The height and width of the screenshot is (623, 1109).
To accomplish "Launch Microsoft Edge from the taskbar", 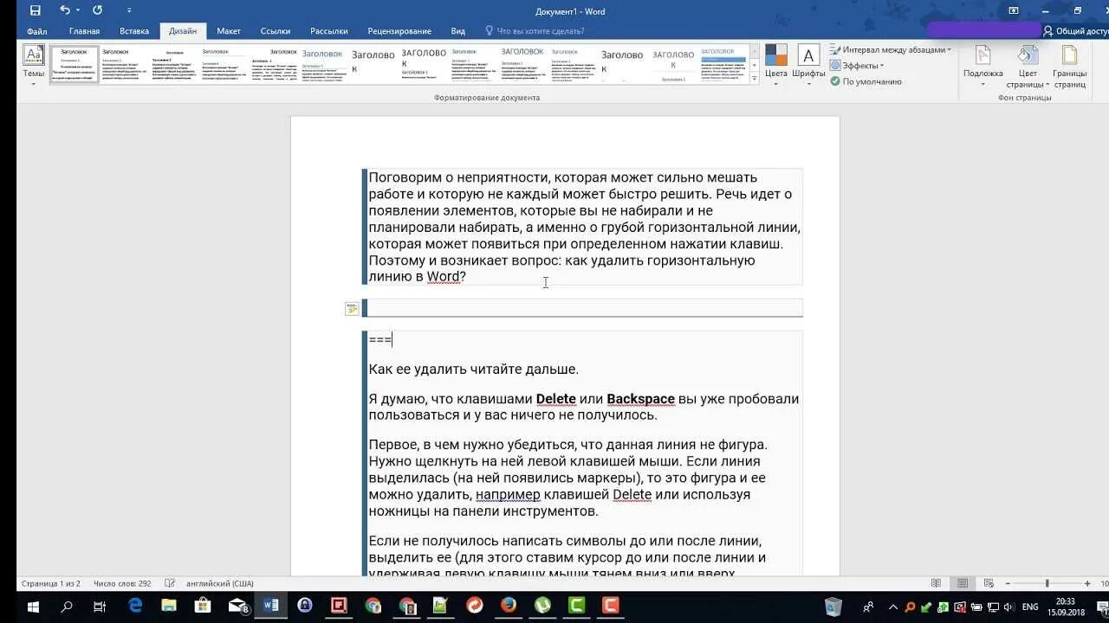I will coord(135,607).
